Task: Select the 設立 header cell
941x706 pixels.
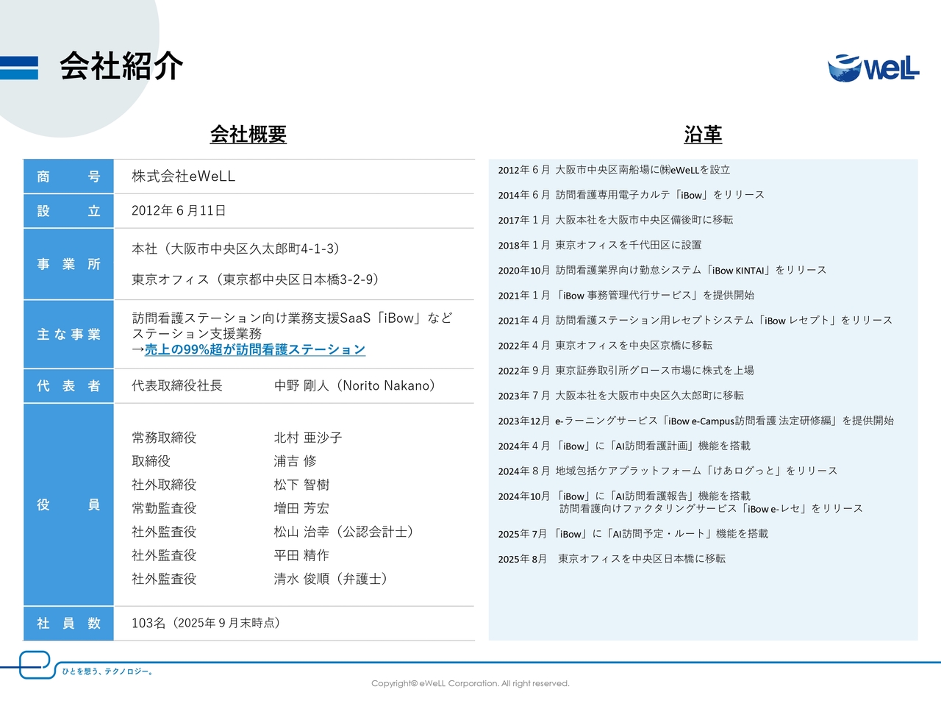Action: coord(68,210)
